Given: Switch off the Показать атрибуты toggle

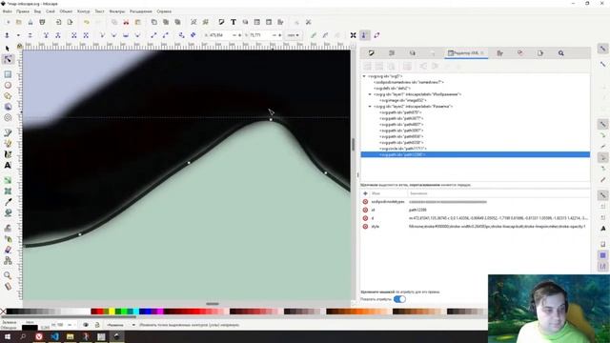Looking at the screenshot, I should [399, 299].
